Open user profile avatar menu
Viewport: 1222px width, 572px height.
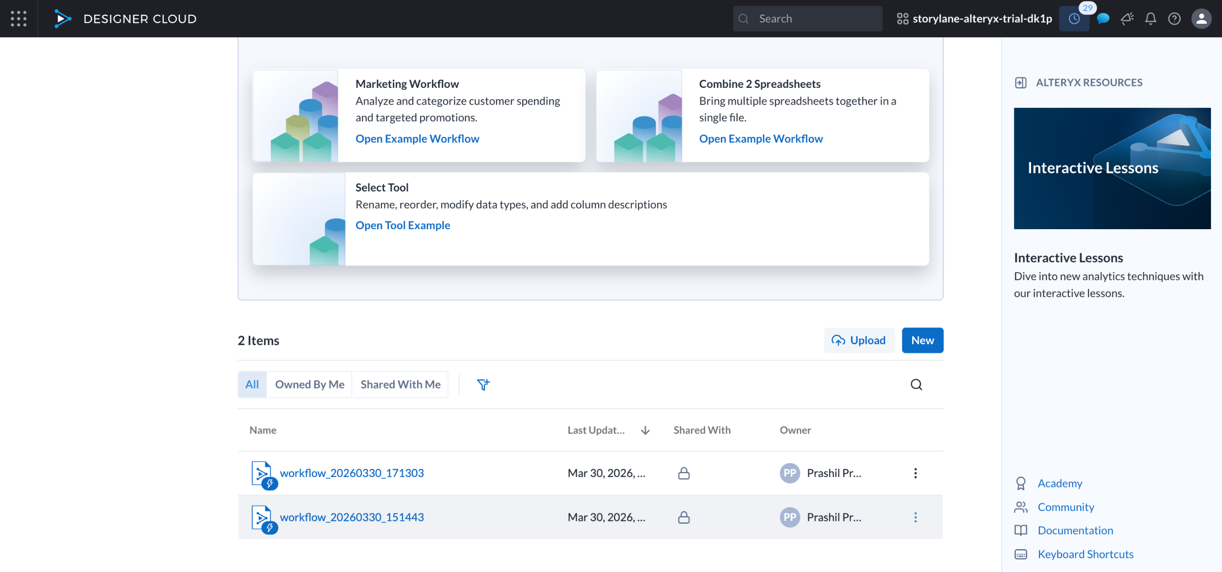[1201, 19]
